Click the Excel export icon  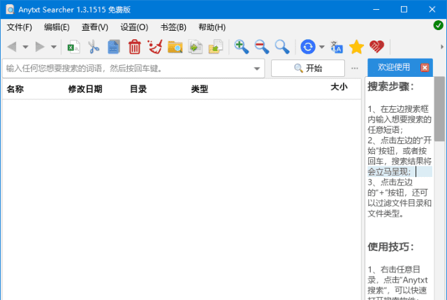pyautogui.click(x=73, y=47)
